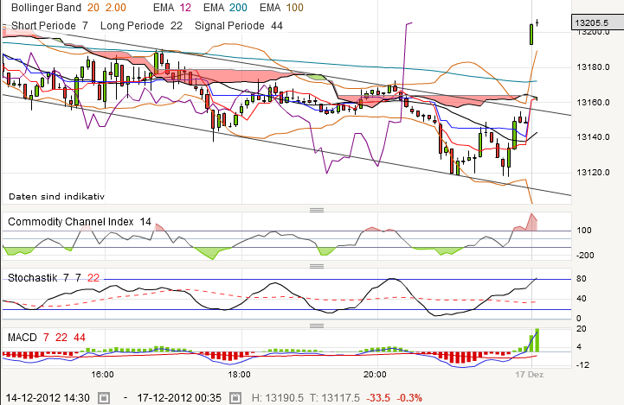Grab the divider handle above MACD panel
This screenshot has width=624, height=405.
point(317,326)
